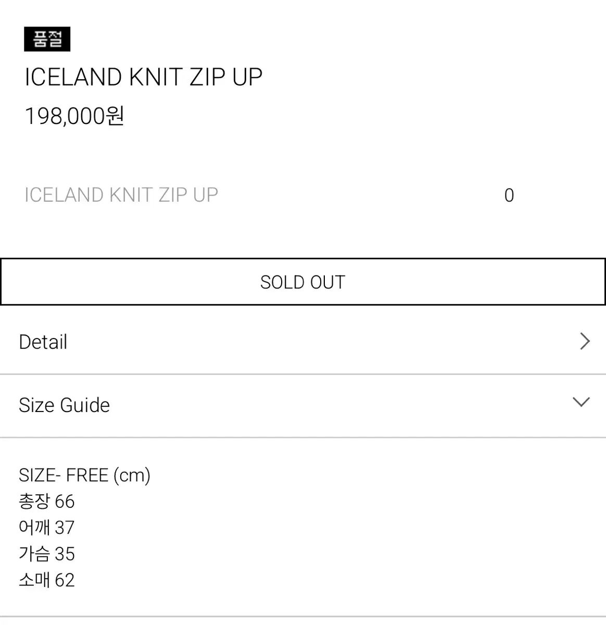Click the 198,000 price number
Screen dimensions: 606x625
pos(65,116)
